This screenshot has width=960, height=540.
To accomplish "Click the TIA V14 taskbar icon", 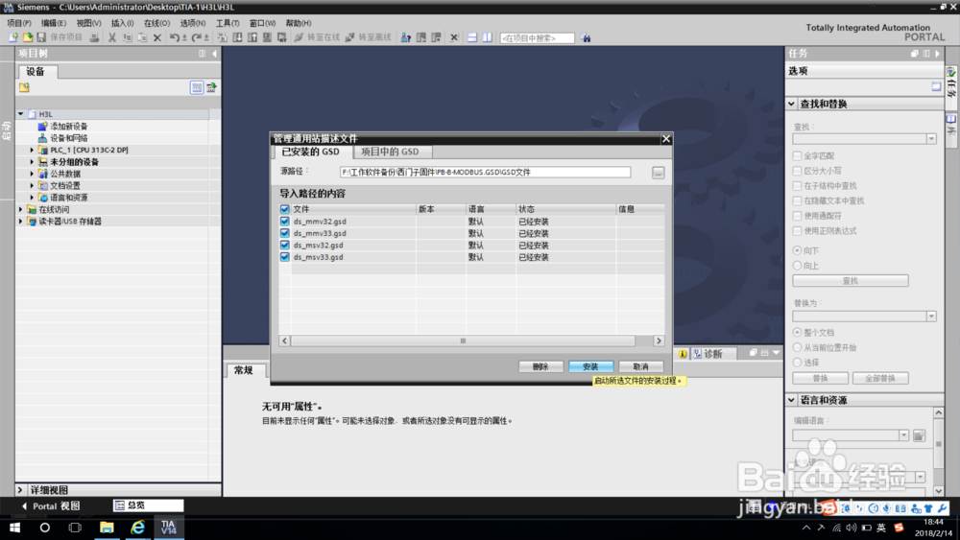I will tap(168, 528).
